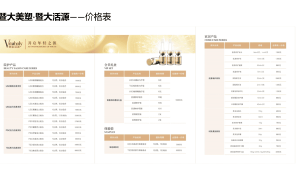
Task: Click the VIP SET section heading
Action: coord(109,68)
